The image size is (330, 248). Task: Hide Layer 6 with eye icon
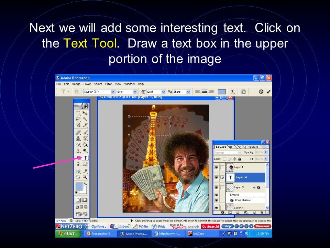click(216, 177)
